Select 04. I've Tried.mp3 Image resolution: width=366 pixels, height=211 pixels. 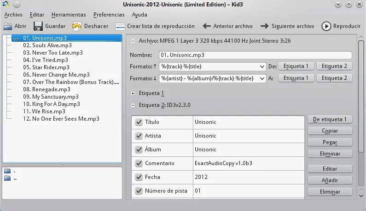point(46,60)
